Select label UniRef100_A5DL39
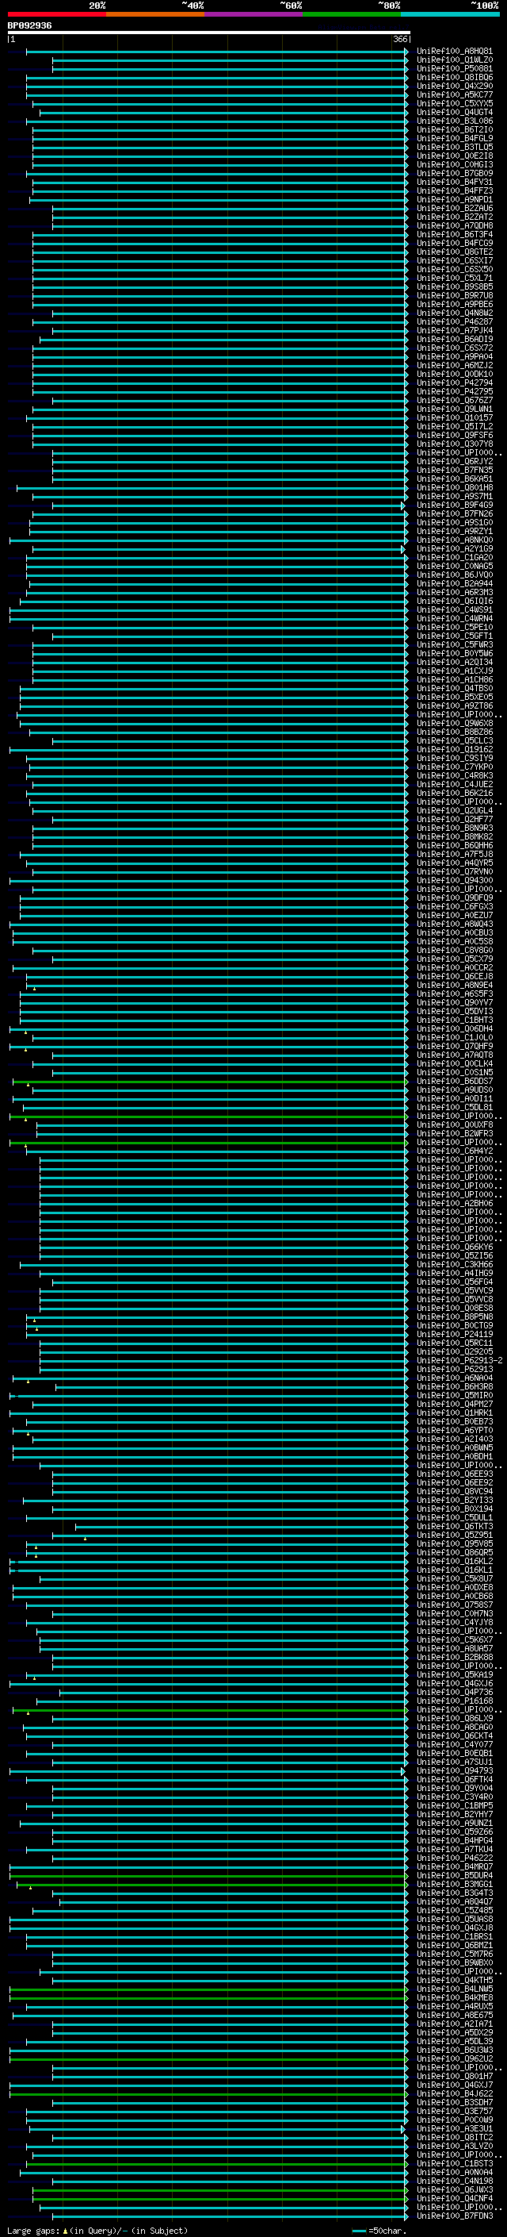Image resolution: width=507 pixels, height=2237 pixels. click(x=455, y=2041)
